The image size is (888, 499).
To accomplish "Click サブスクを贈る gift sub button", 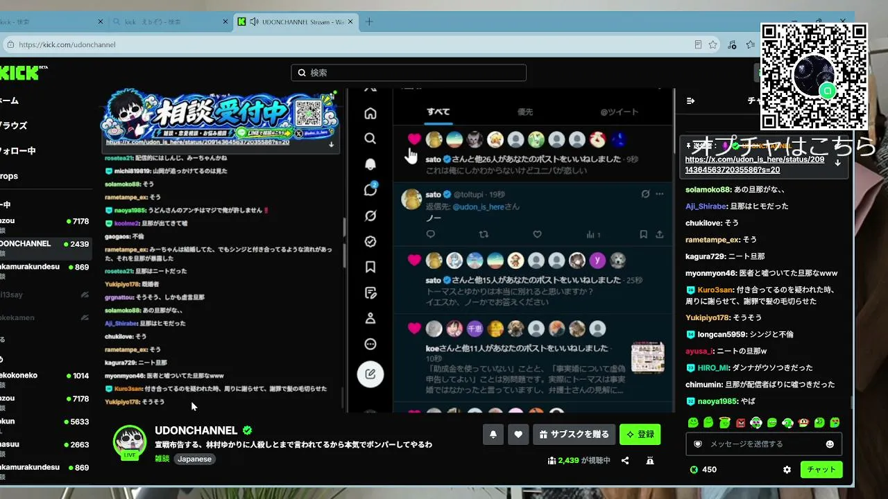I will [x=574, y=435].
